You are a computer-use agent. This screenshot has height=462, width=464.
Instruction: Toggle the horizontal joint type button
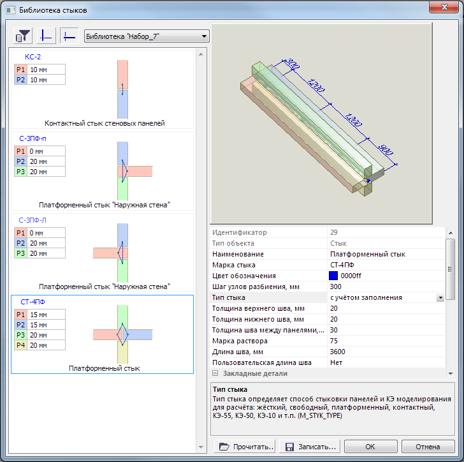[69, 36]
